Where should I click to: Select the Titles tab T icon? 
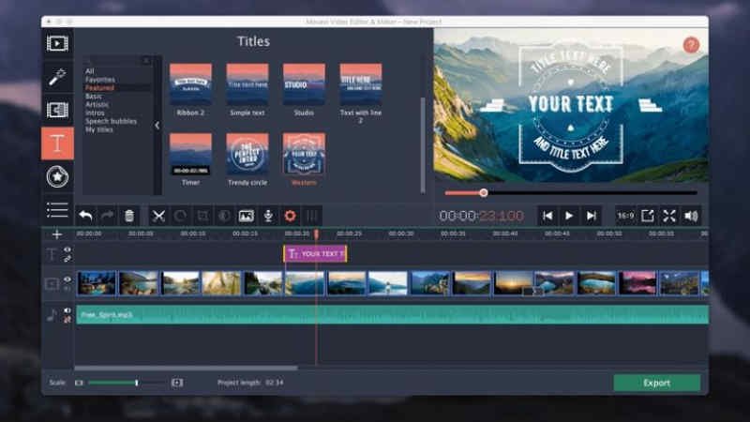coord(57,143)
